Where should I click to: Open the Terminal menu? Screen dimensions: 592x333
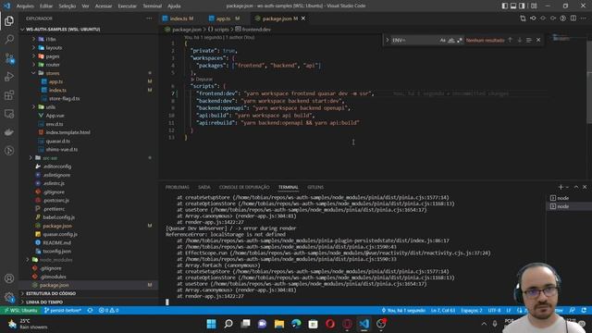[x=152, y=6]
